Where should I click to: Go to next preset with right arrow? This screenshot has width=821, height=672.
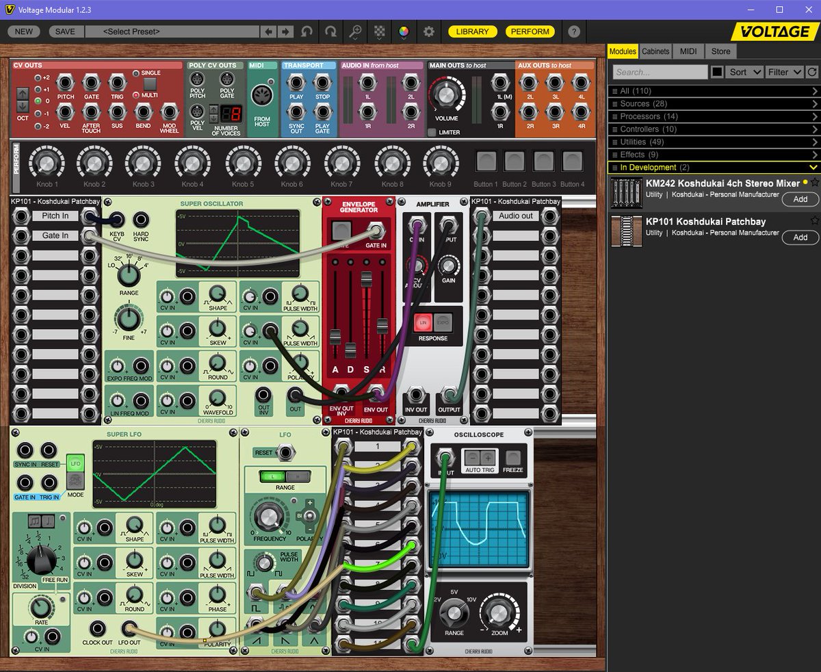pos(285,31)
